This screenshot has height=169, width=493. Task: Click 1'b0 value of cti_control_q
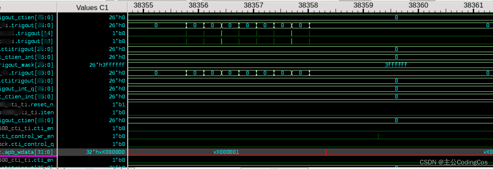click(119, 144)
